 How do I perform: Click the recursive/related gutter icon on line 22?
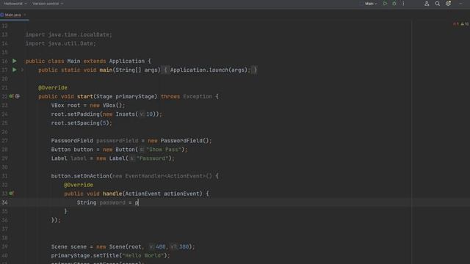[18, 96]
